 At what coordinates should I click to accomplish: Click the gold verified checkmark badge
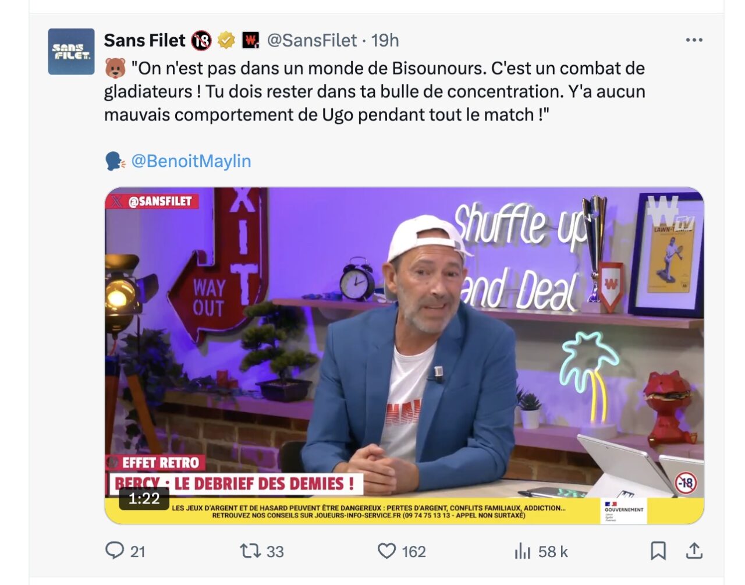click(226, 40)
